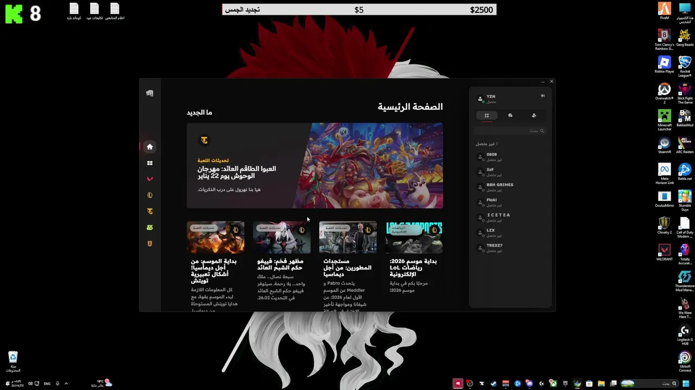
Task: Open the volume speaker icon in tray
Action: [x=30, y=383]
